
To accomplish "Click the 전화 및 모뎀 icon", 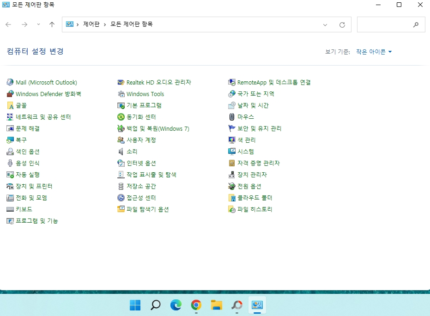I will (10, 198).
